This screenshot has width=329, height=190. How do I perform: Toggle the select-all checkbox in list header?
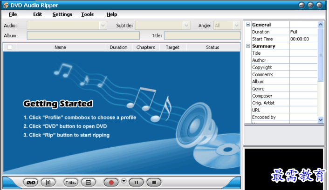[9, 47]
